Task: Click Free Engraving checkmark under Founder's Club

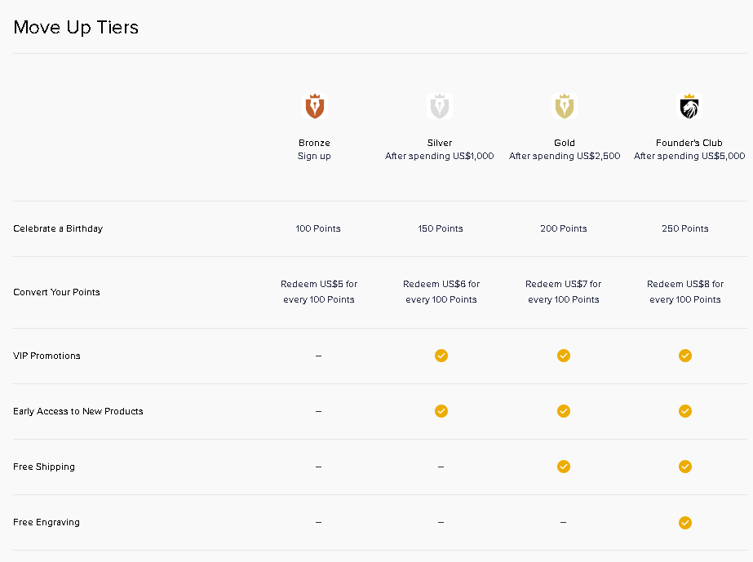Action: [685, 522]
